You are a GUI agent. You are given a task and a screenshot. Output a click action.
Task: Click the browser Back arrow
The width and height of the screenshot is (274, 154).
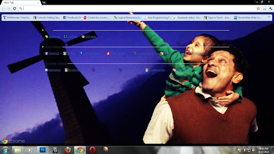click(x=3, y=9)
